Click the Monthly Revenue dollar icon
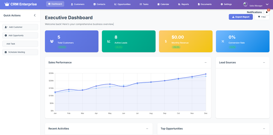 pyautogui.click(x=166, y=42)
